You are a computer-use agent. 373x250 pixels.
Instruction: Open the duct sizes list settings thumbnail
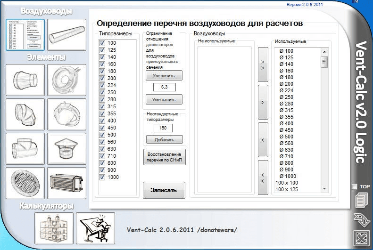(25, 35)
